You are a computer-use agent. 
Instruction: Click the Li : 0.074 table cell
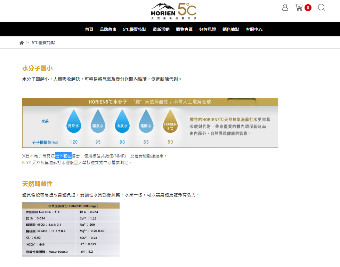pos(89,212)
